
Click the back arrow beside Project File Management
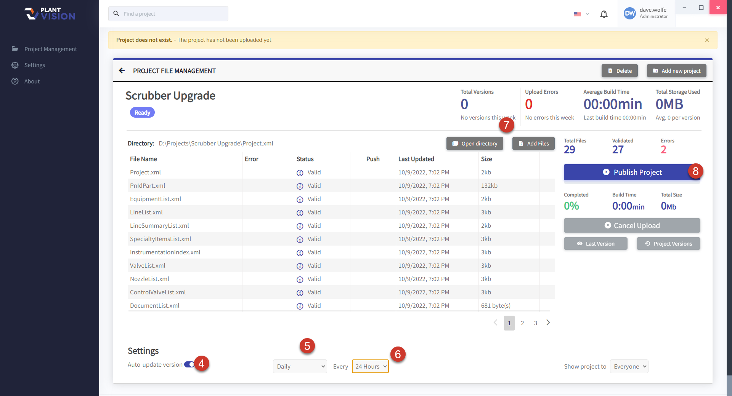[x=121, y=70]
